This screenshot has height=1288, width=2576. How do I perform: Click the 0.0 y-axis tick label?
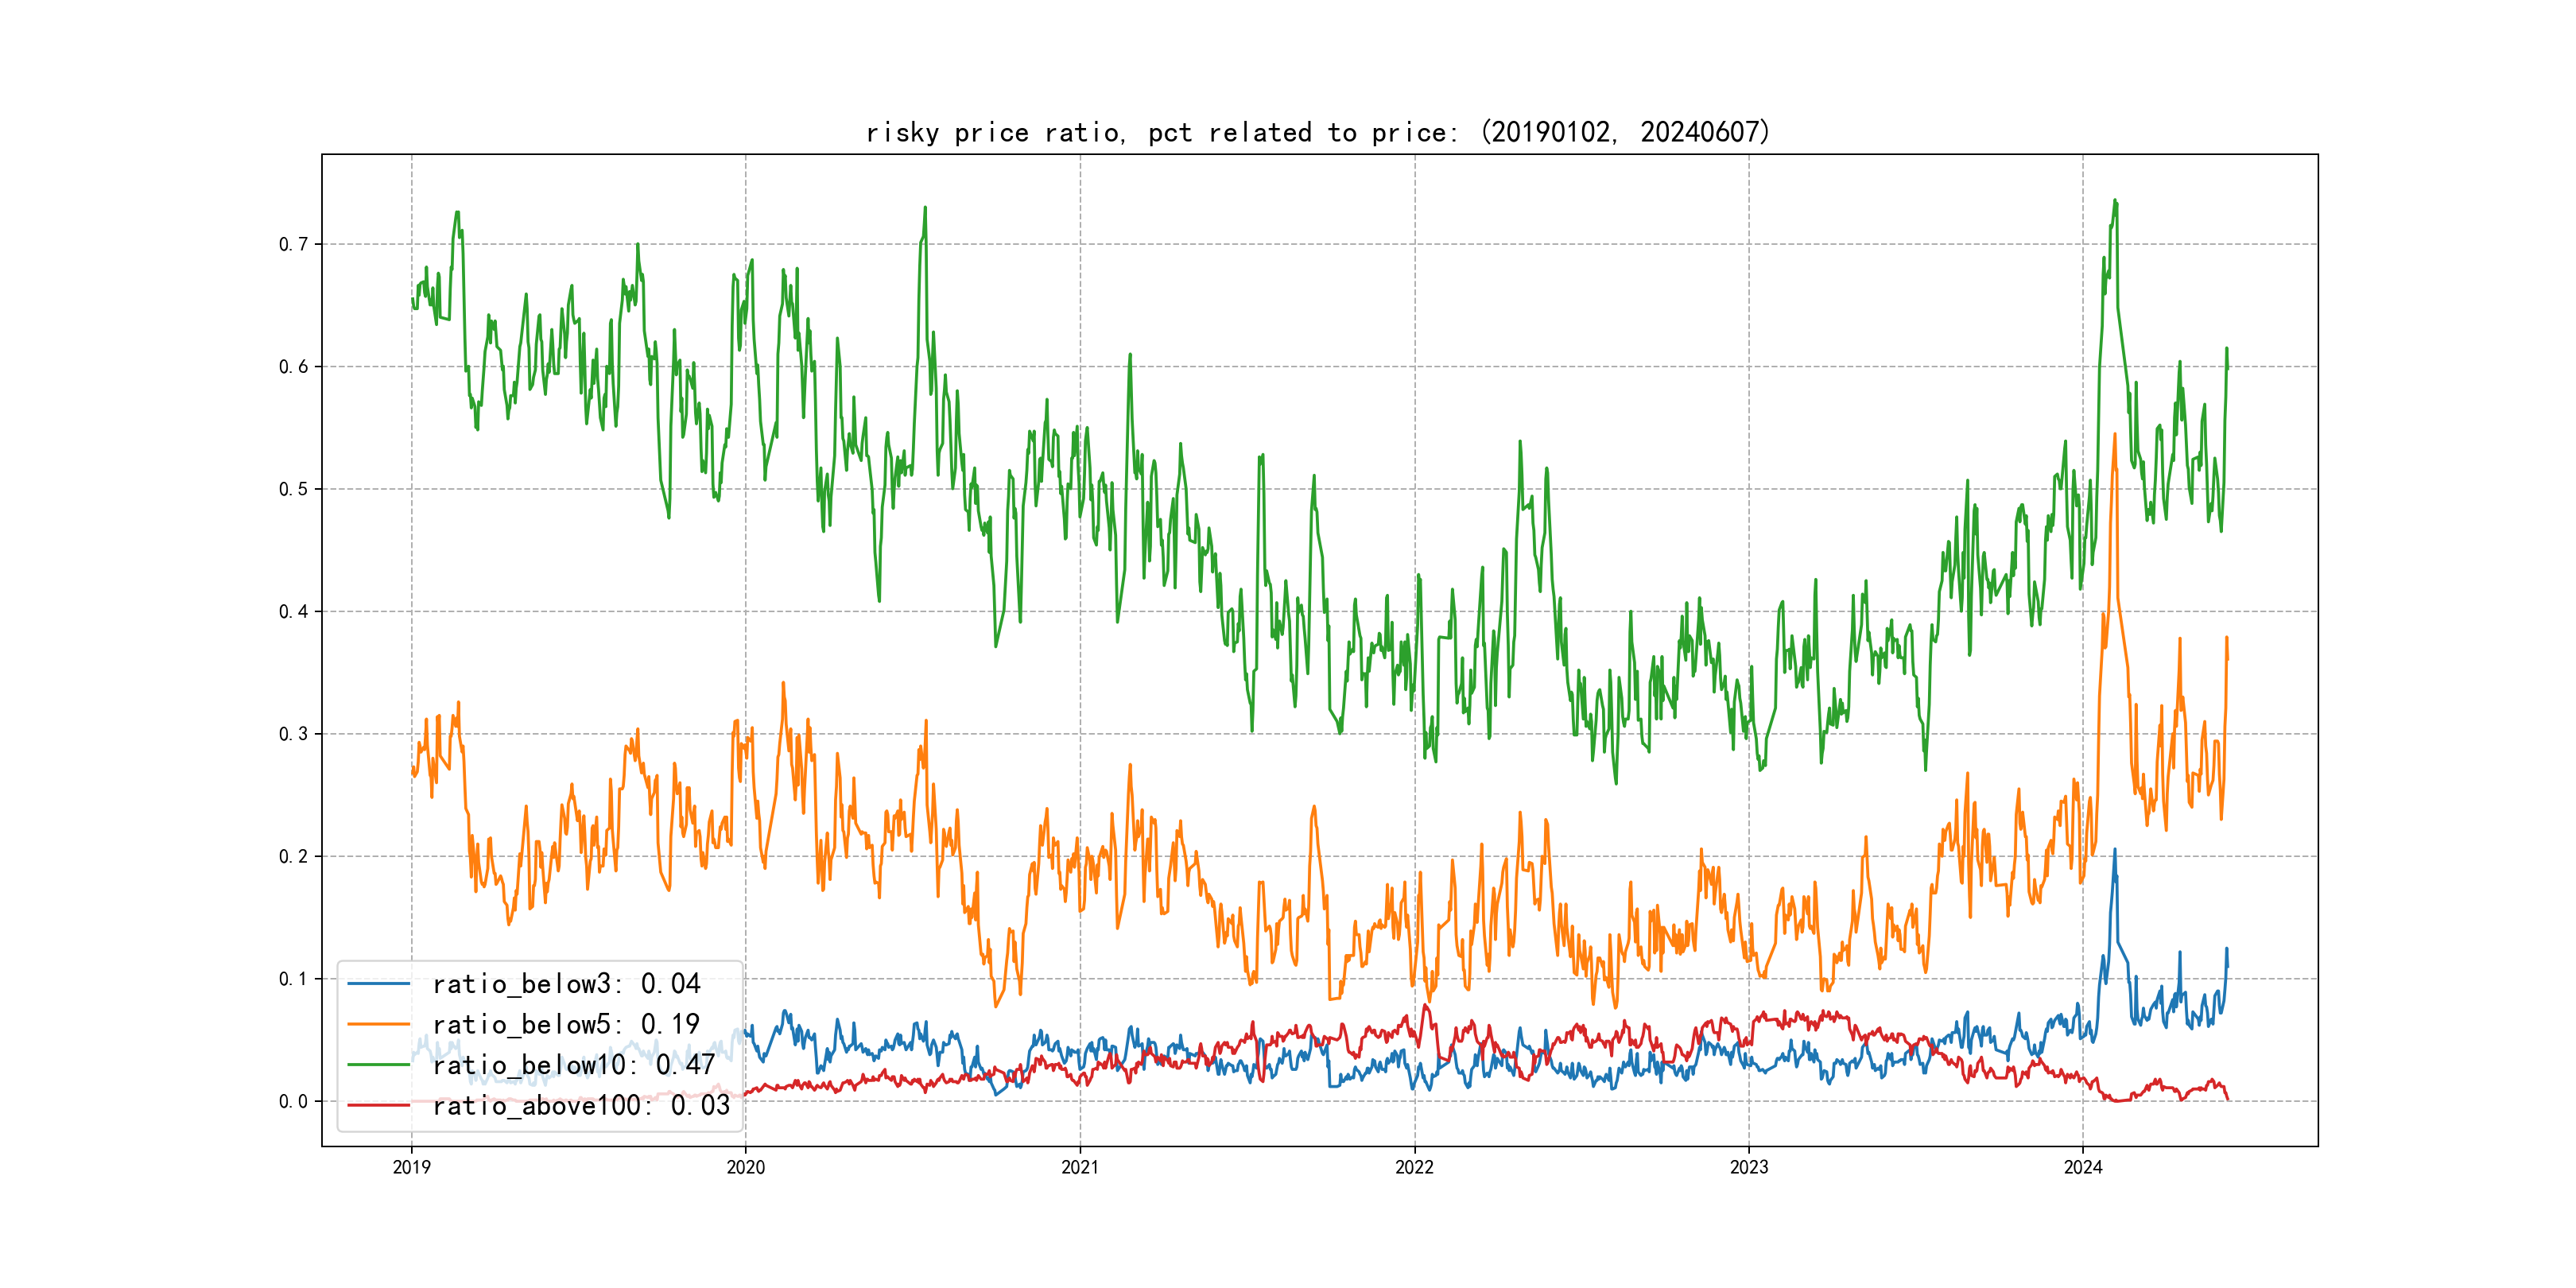(x=293, y=1101)
